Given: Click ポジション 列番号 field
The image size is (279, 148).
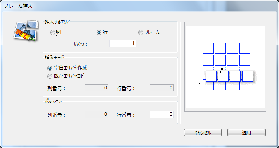Looking at the screenshot, I should [x=97, y=114].
